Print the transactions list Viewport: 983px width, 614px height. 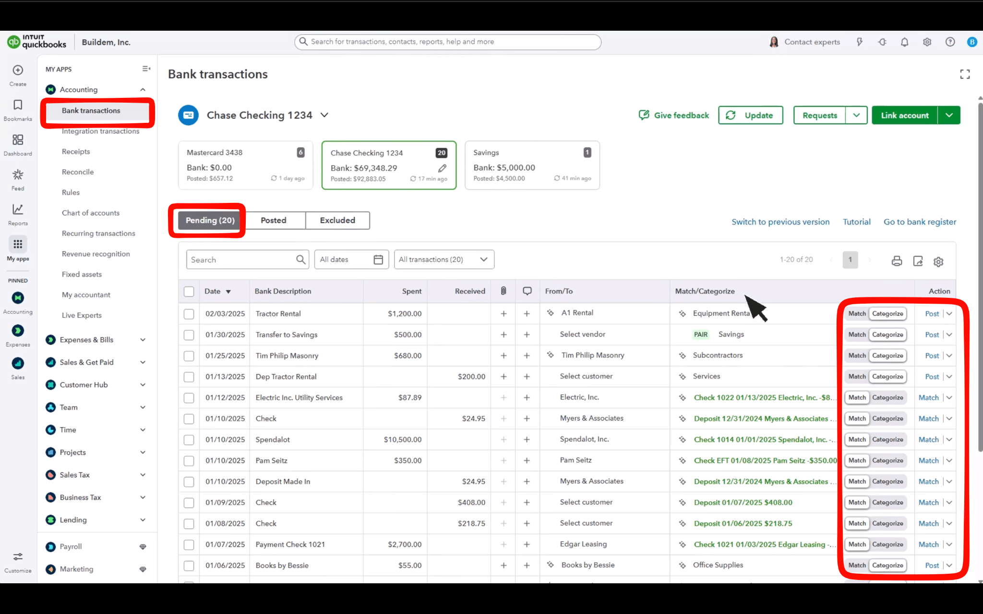click(x=897, y=261)
